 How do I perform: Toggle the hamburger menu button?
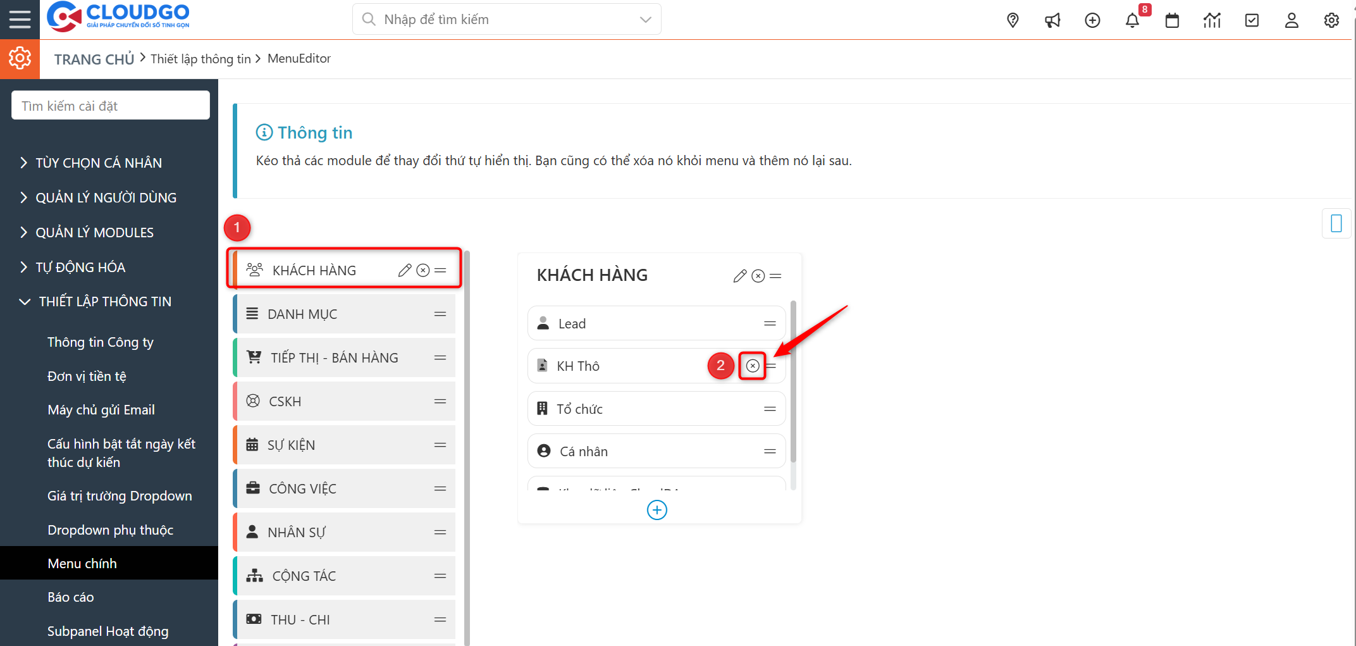pyautogui.click(x=20, y=19)
